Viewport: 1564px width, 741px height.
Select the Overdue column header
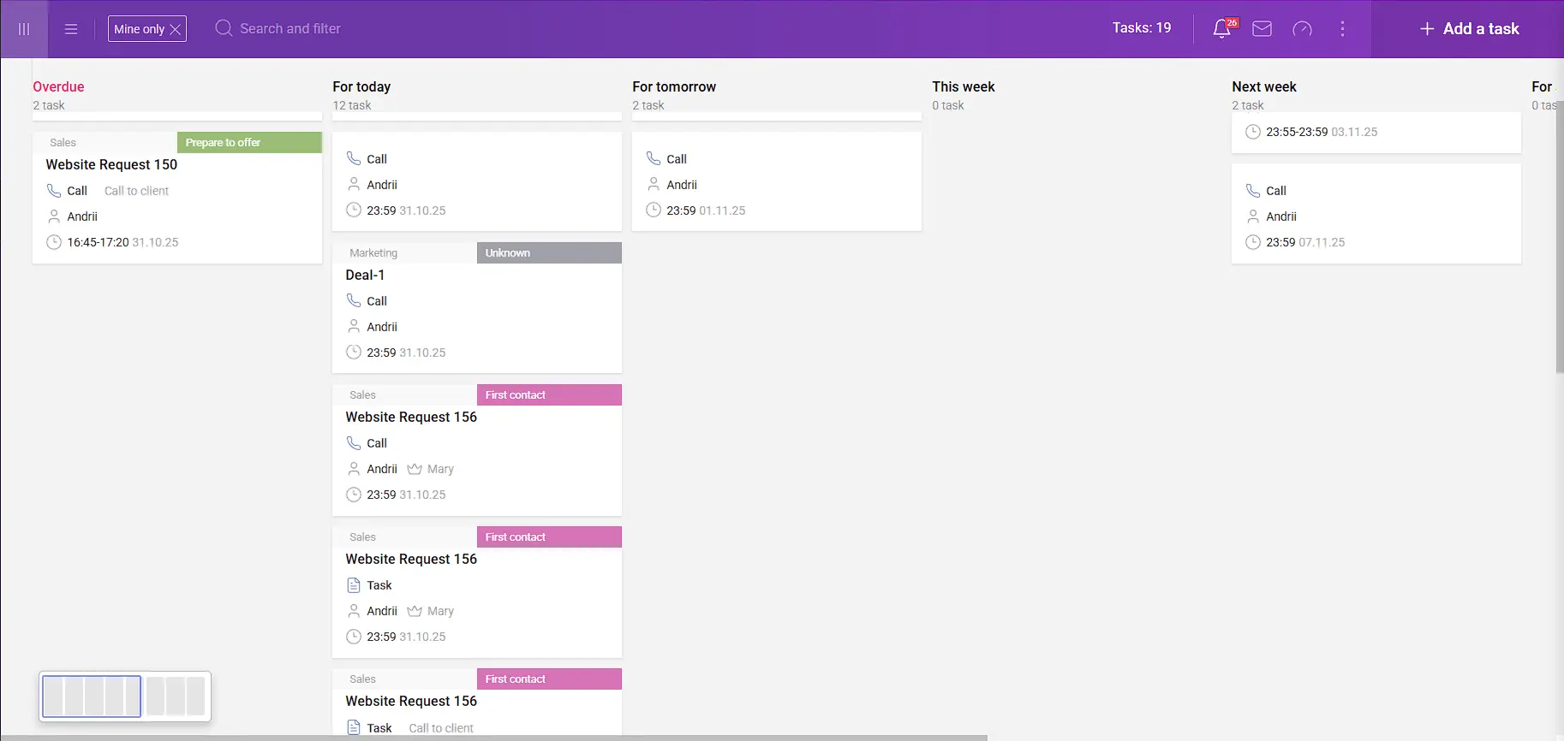pyautogui.click(x=58, y=86)
